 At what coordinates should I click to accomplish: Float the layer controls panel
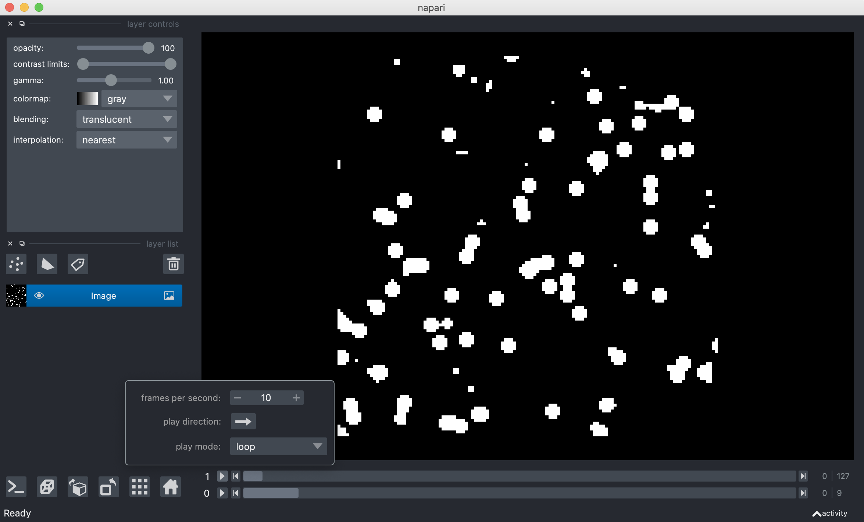pos(22,24)
